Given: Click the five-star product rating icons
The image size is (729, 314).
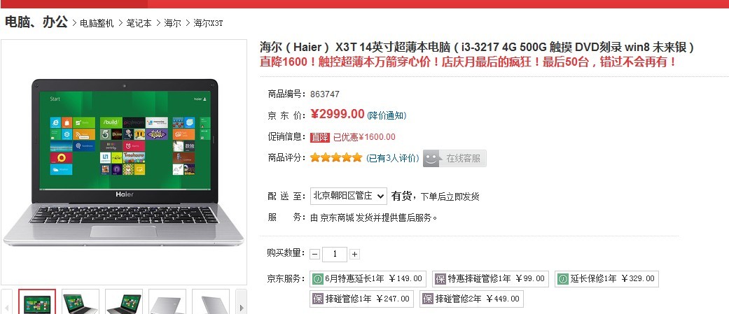Looking at the screenshot, I should [x=335, y=158].
